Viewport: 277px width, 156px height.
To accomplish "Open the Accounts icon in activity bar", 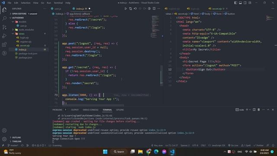I will click(x=4, y=130).
